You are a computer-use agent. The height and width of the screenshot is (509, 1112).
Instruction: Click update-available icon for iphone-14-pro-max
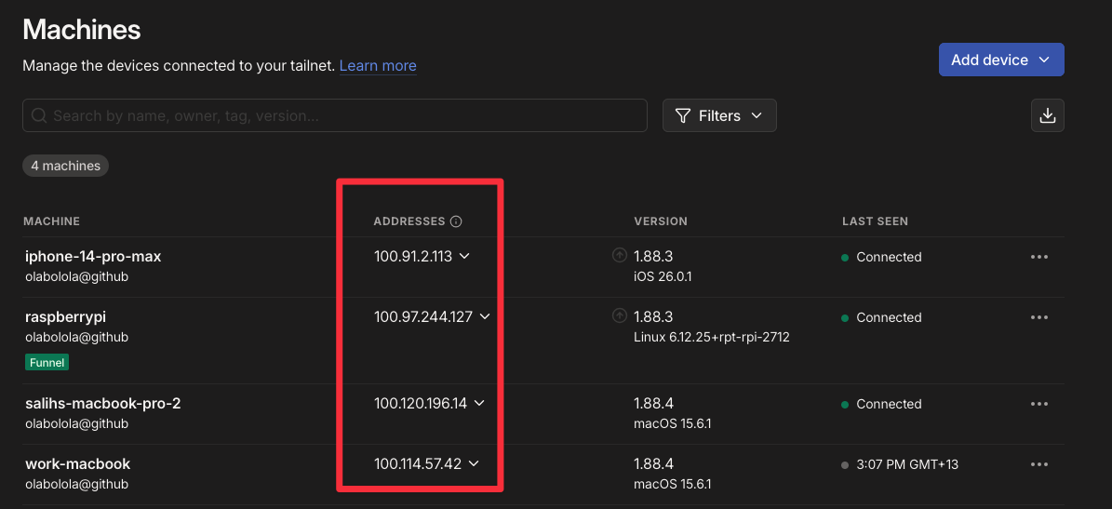click(x=619, y=255)
